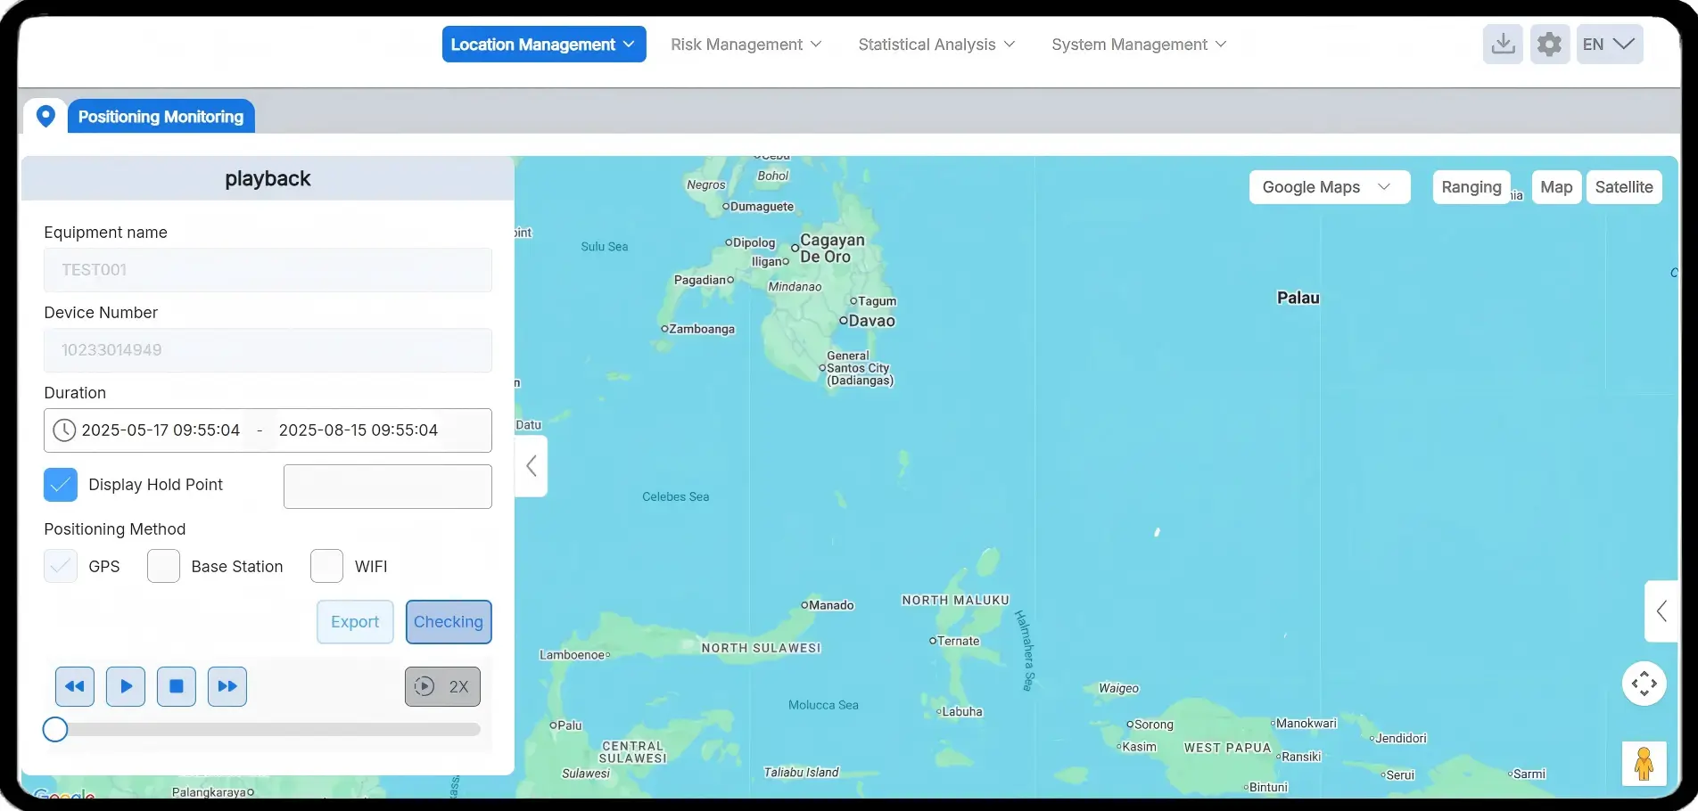Click the fast-forward playback button
1698x811 pixels.
point(227,686)
